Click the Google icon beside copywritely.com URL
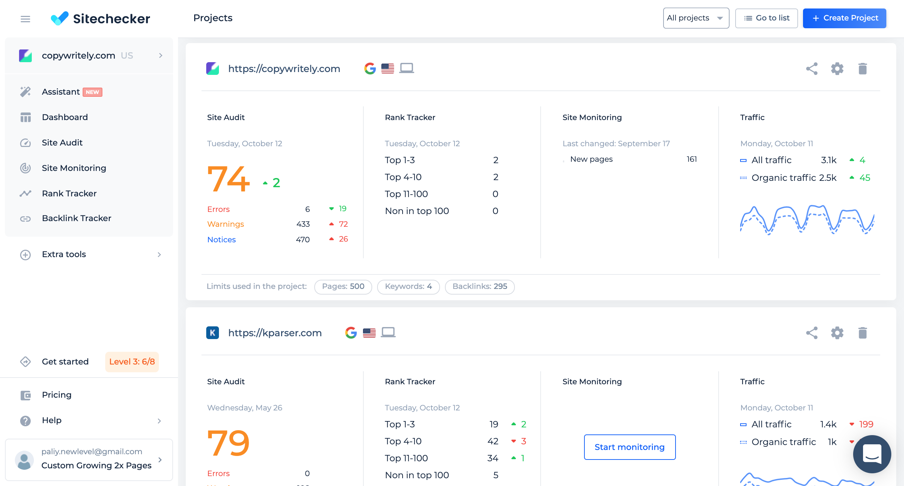Image resolution: width=904 pixels, height=486 pixels. click(x=370, y=68)
